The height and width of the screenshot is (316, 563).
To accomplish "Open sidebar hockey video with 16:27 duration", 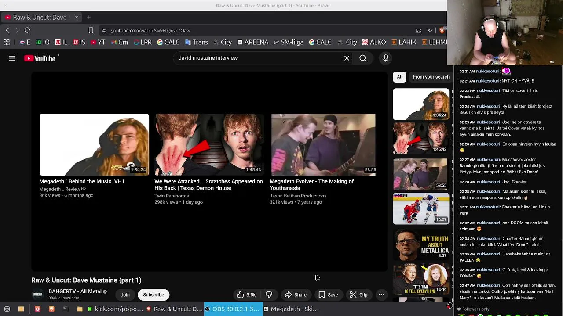I will point(421,209).
